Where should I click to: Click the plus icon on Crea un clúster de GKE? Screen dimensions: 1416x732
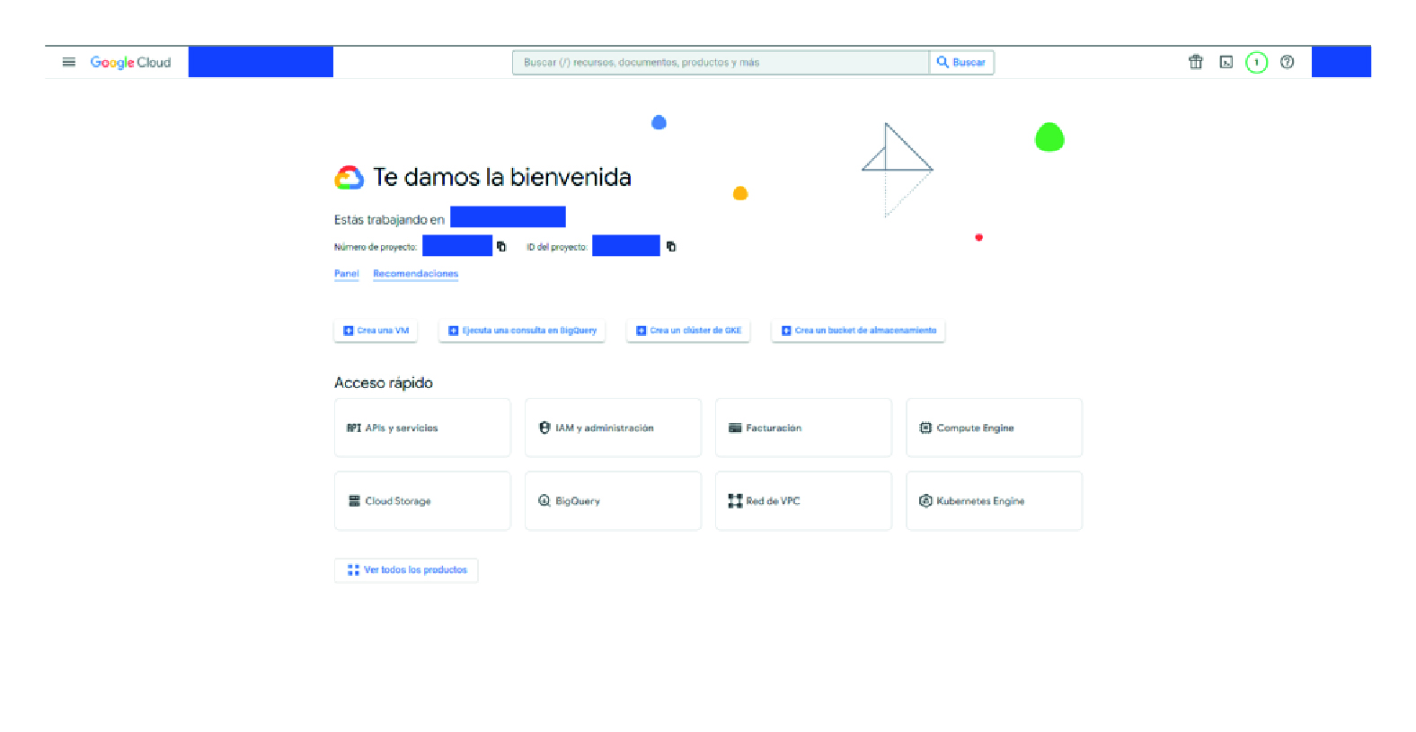click(x=642, y=331)
